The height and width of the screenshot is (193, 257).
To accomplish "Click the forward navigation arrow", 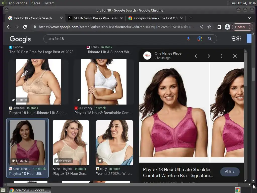I will (x=17, y=27).
